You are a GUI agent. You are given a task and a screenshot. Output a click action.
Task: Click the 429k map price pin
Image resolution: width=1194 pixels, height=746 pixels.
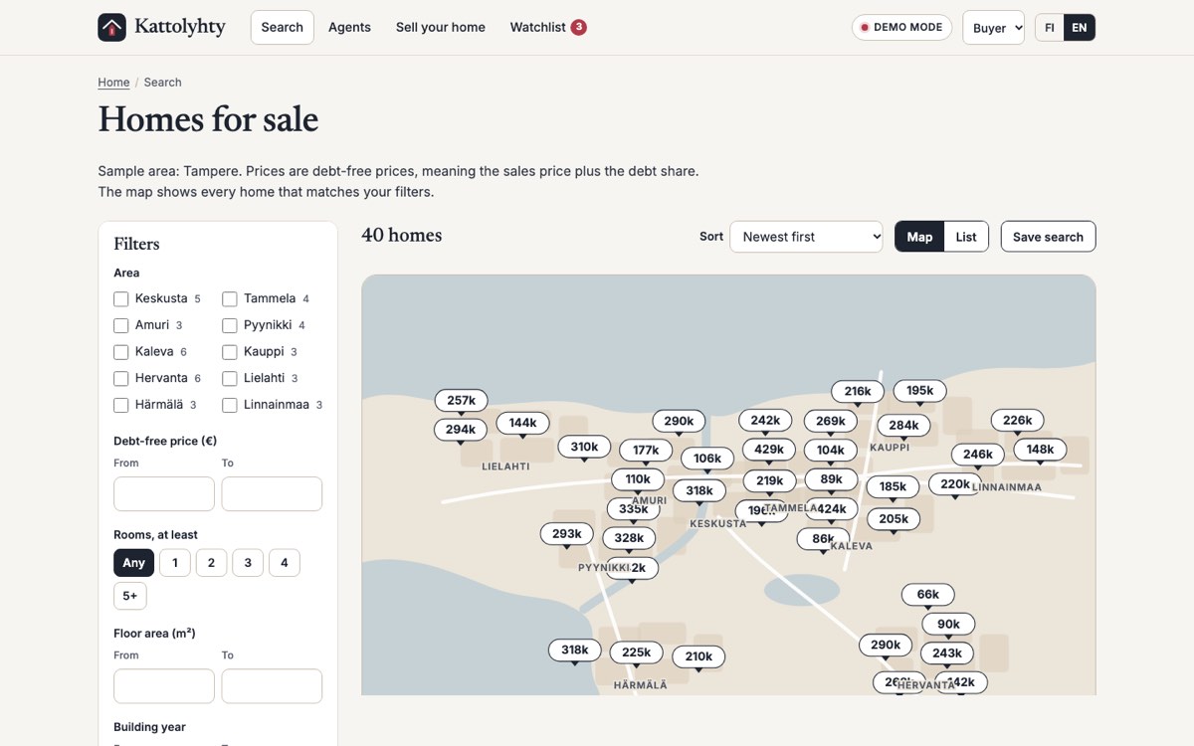[769, 449]
